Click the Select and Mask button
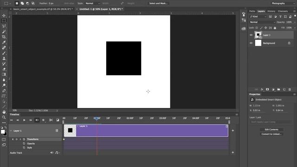The width and height of the screenshot is (297, 167). [x=158, y=3]
